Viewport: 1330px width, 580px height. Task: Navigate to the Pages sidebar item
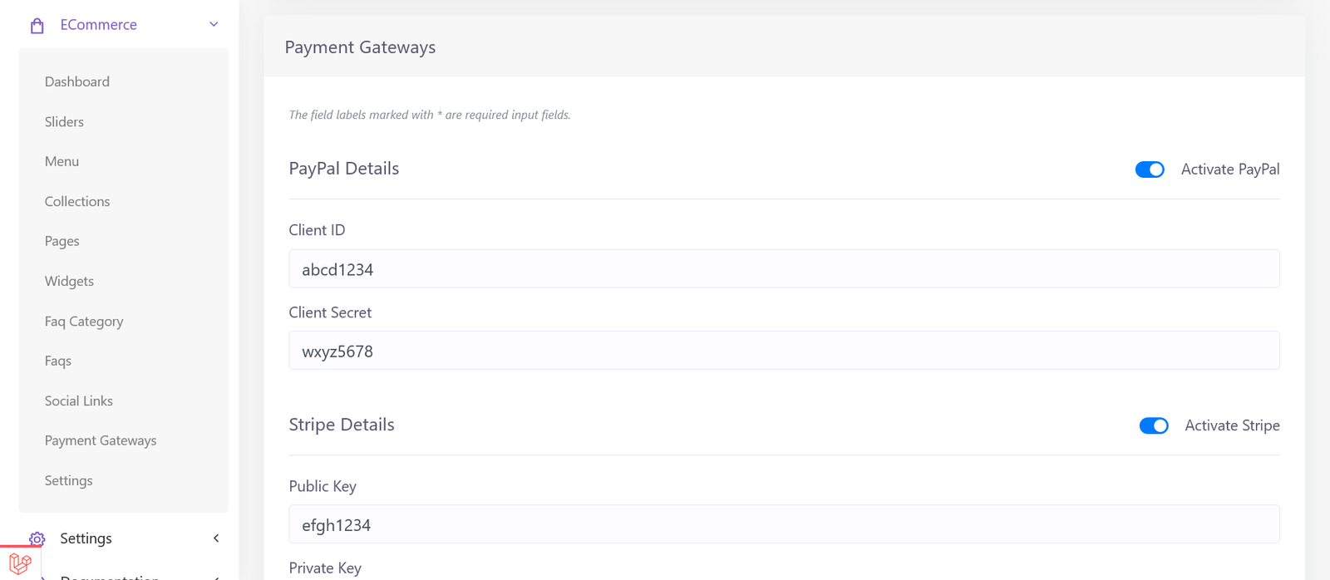pyautogui.click(x=62, y=241)
